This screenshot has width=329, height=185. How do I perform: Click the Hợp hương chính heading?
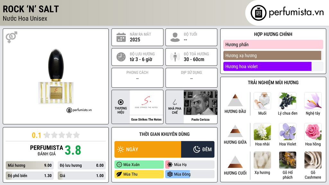click(273, 34)
